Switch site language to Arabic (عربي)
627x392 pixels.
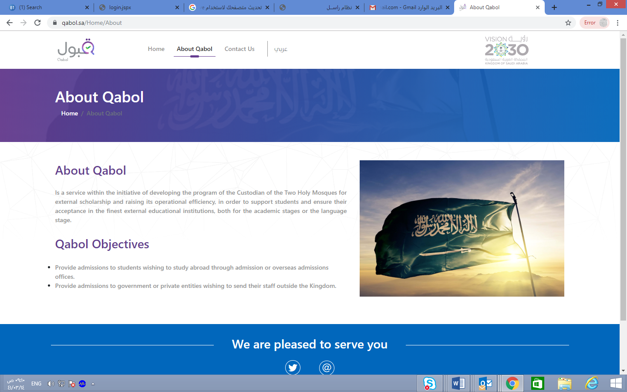(x=281, y=49)
